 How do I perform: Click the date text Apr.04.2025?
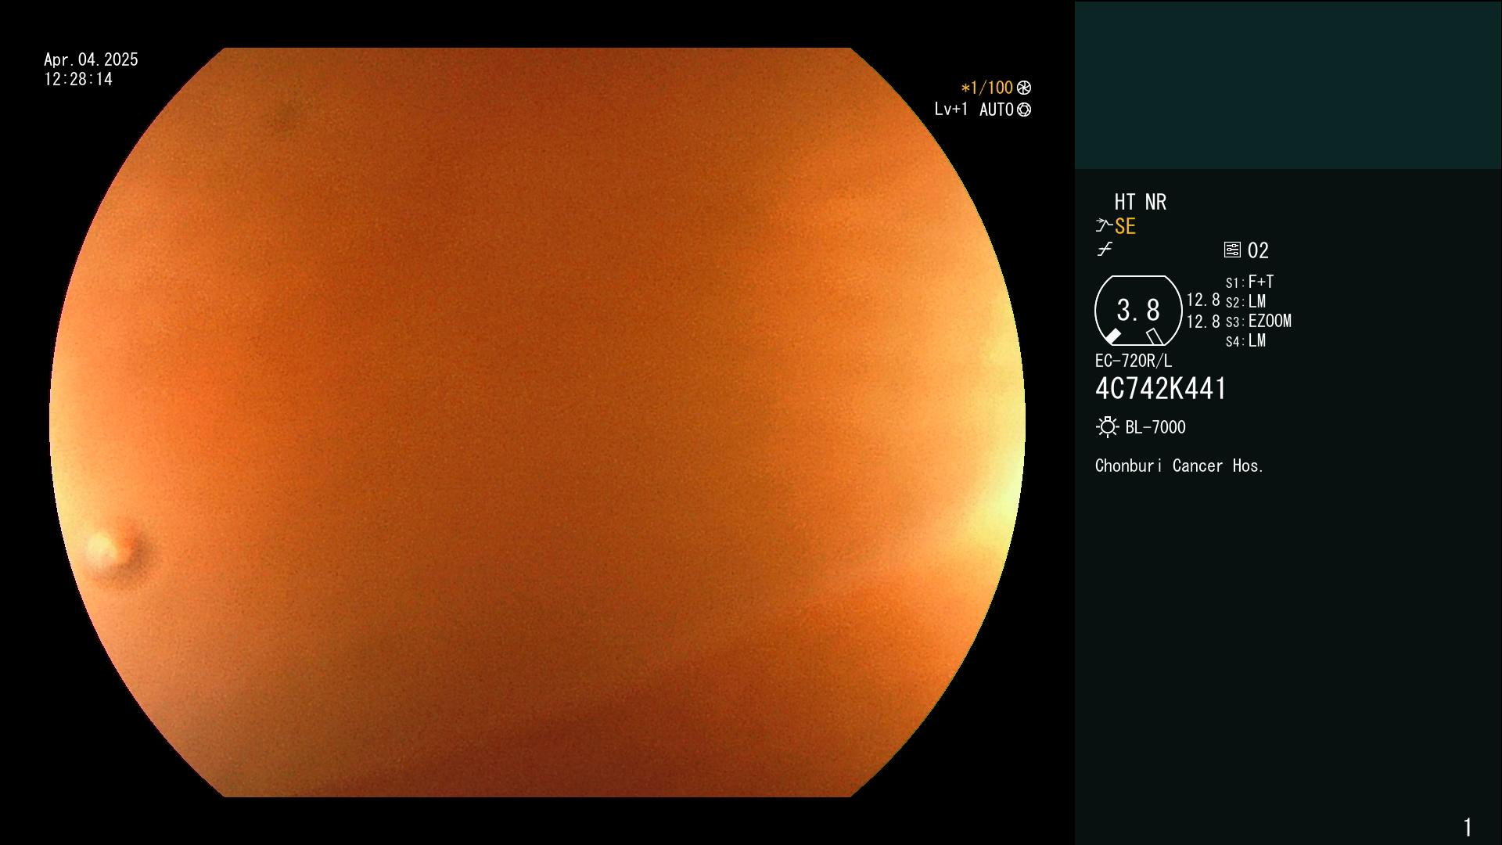(91, 59)
